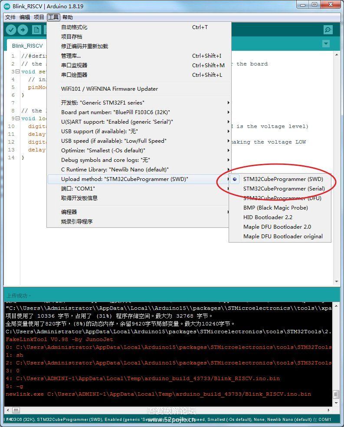Collapse the void loop code fold marker

pyautogui.click(x=18, y=118)
